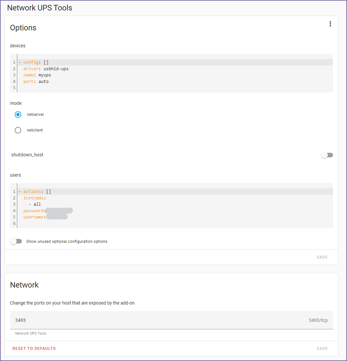
Task: Click the devices section label
Action: coord(18,46)
